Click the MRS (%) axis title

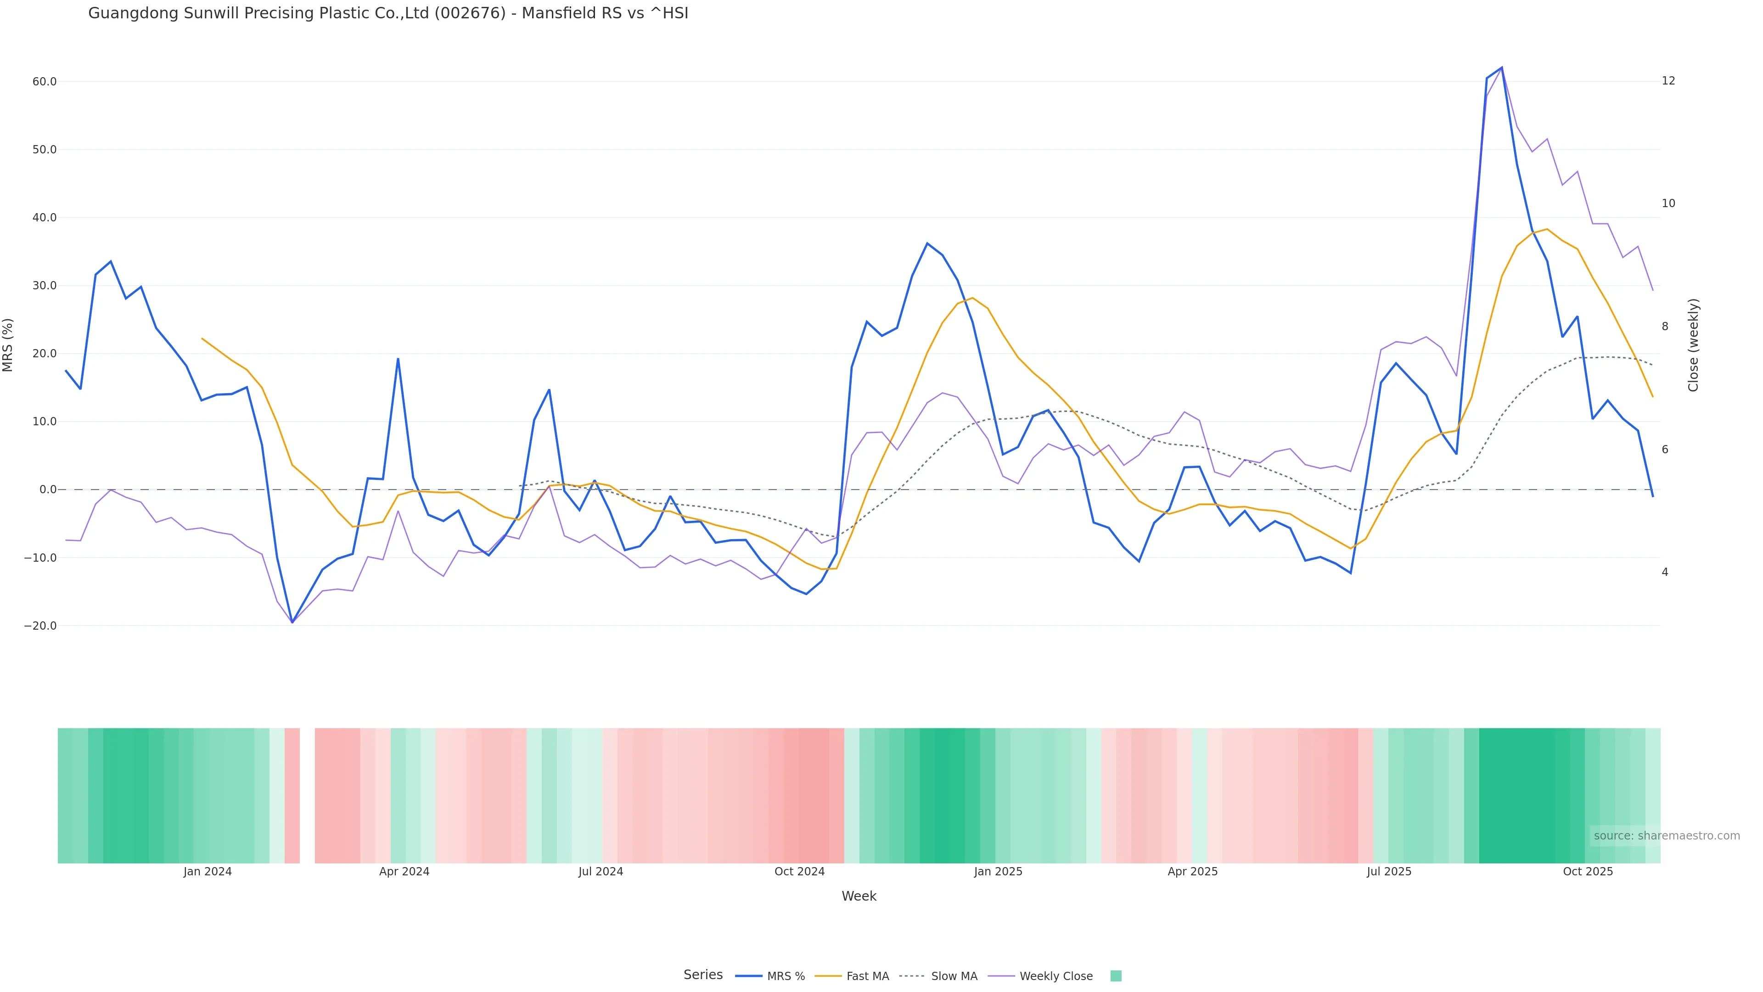tap(8, 345)
